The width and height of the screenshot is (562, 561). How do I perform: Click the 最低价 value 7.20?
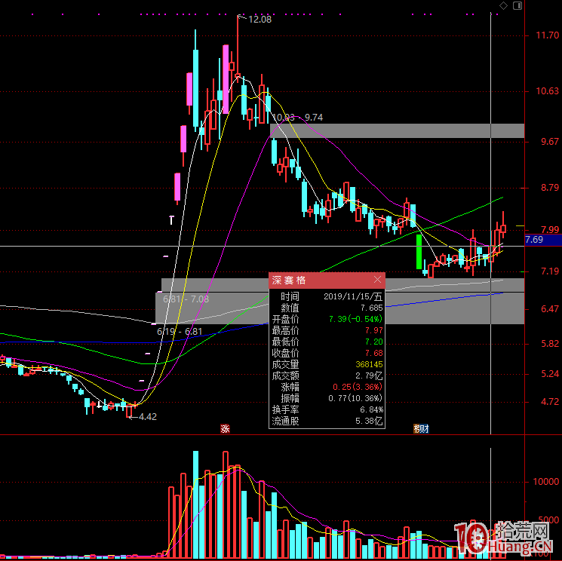coord(374,342)
